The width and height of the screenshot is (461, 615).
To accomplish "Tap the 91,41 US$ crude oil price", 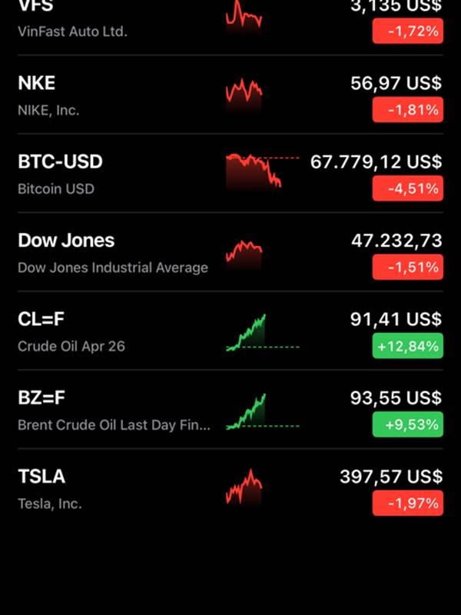I will 396,319.
